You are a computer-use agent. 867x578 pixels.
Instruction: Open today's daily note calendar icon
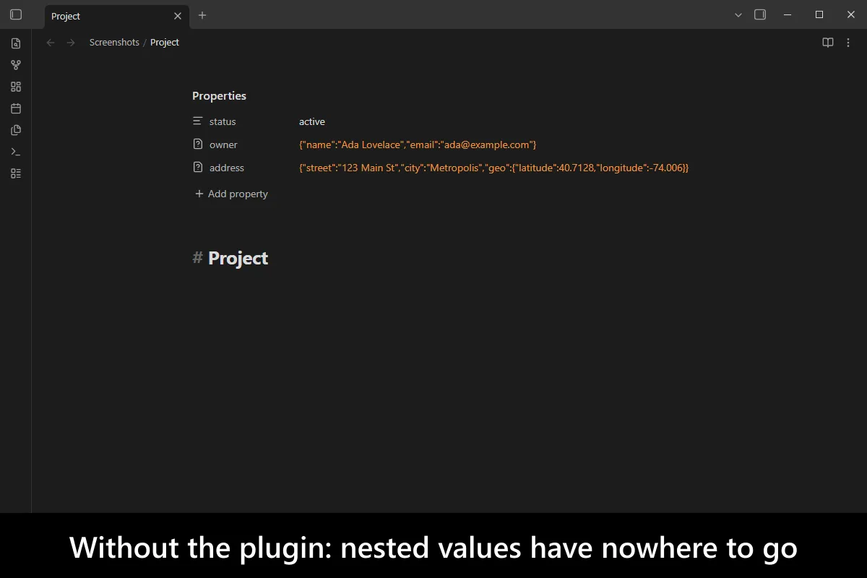16,108
